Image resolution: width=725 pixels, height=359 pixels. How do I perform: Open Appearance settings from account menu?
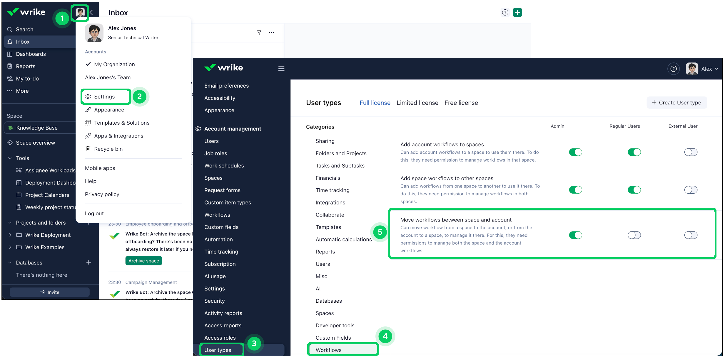pos(109,110)
